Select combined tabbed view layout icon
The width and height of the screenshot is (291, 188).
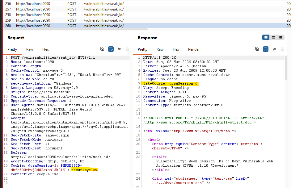(x=281, y=37)
